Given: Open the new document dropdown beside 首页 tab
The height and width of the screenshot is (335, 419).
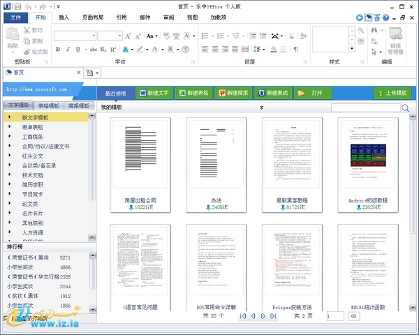Looking at the screenshot, I should pyautogui.click(x=97, y=73).
